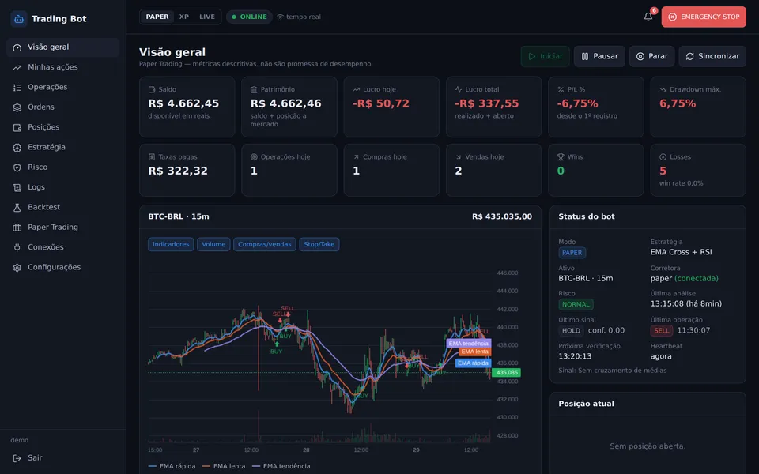Viewport: 759px width, 474px height.
Task: Stop the bot with Parar
Action: click(x=651, y=57)
